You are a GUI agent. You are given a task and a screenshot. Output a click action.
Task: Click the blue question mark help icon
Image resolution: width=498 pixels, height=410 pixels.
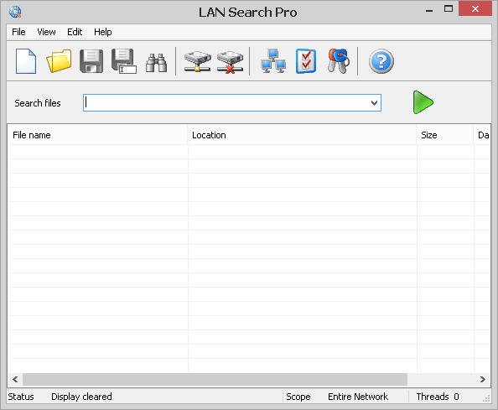tap(381, 61)
